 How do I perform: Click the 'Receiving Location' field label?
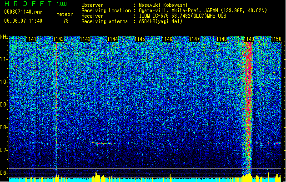[x=106, y=10]
